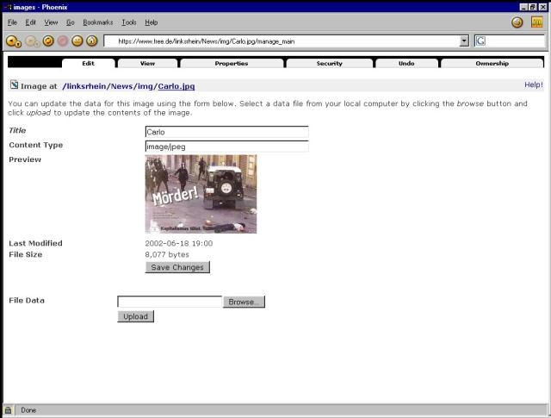551x418 pixels.
Task: Click the search engine icon in search box
Action: click(480, 41)
